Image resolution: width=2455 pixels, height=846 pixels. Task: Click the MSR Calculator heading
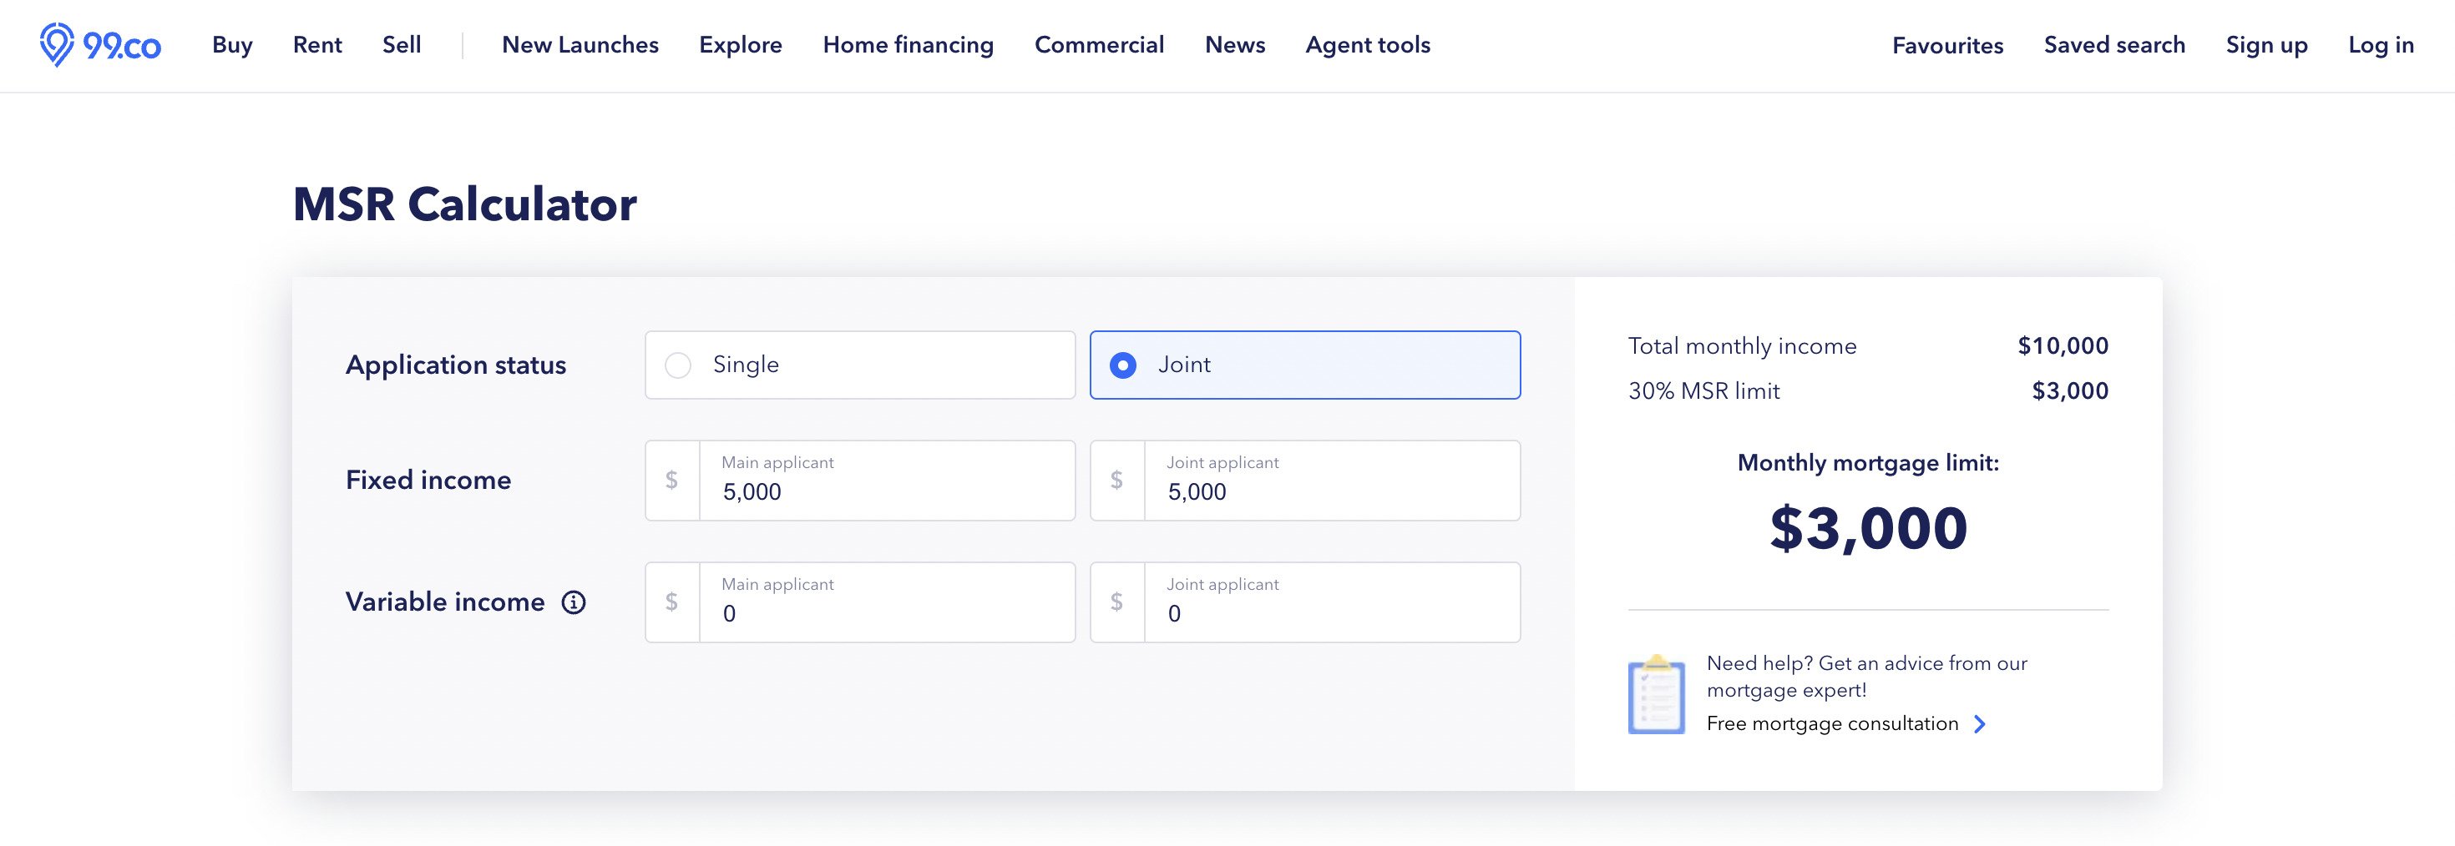pyautogui.click(x=464, y=204)
